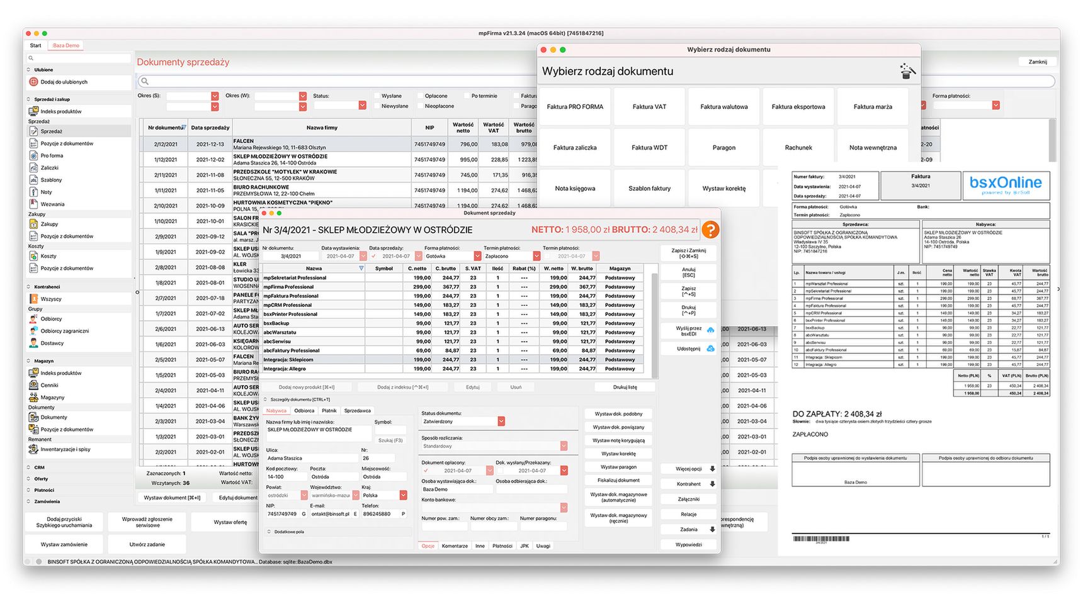Viewport: 1083px width, 609px height.
Task: Open Pro forma documents in sidebar
Action: (x=52, y=155)
